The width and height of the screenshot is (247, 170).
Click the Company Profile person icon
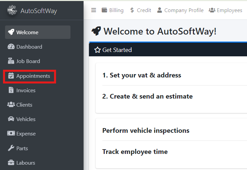pyautogui.click(x=159, y=10)
